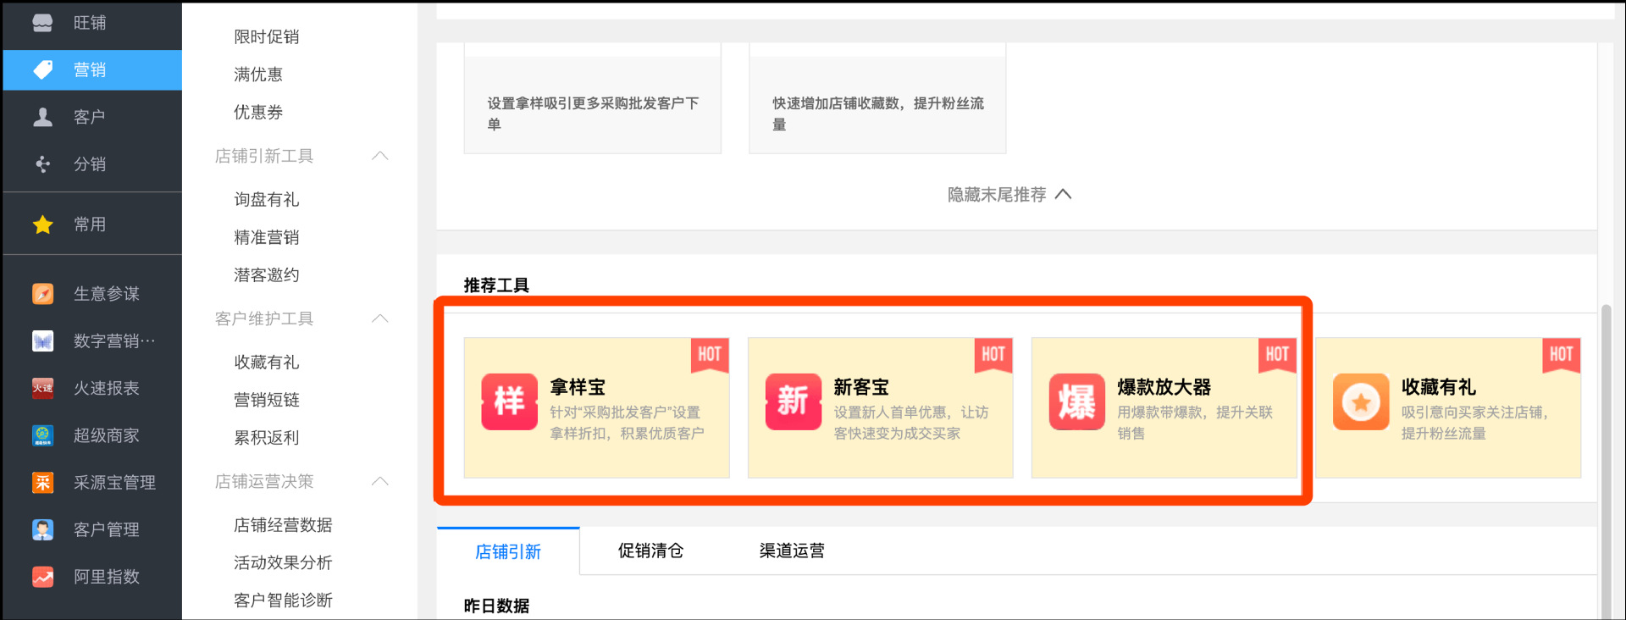Screen dimensions: 1626x620
Task: Open the 火速报表 red icon
Action: coord(42,388)
